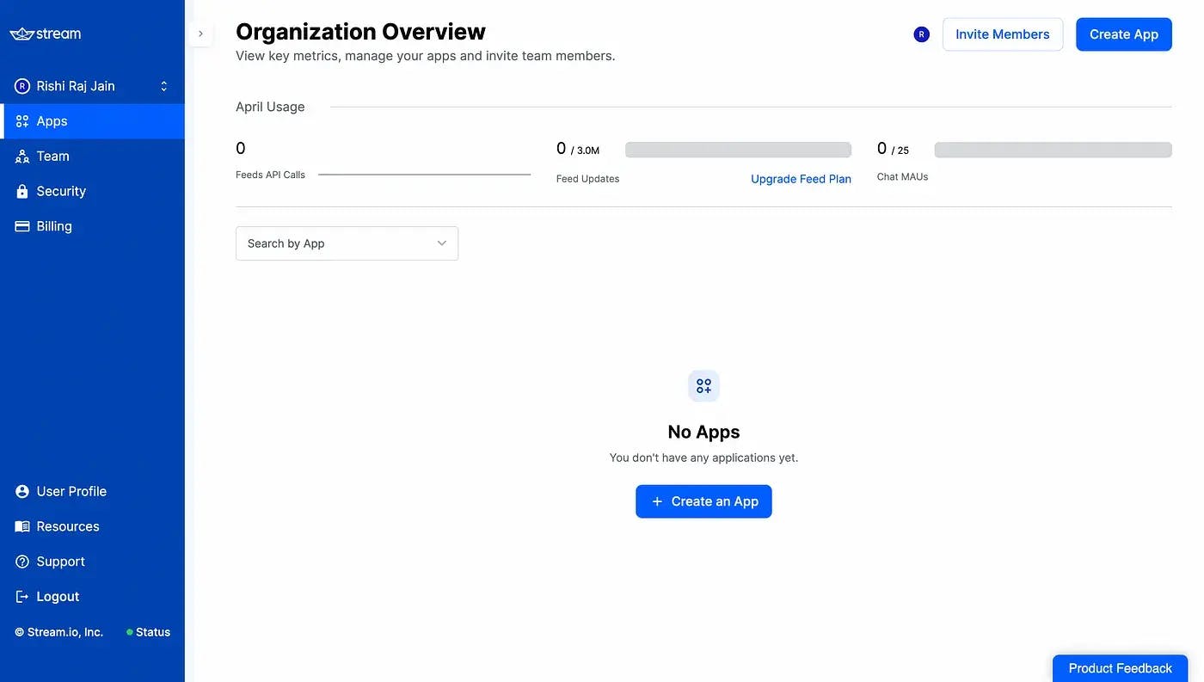Screen dimensions: 1204x682
Task: Click the Stream logo in sidebar
Action: pyautogui.click(x=46, y=34)
